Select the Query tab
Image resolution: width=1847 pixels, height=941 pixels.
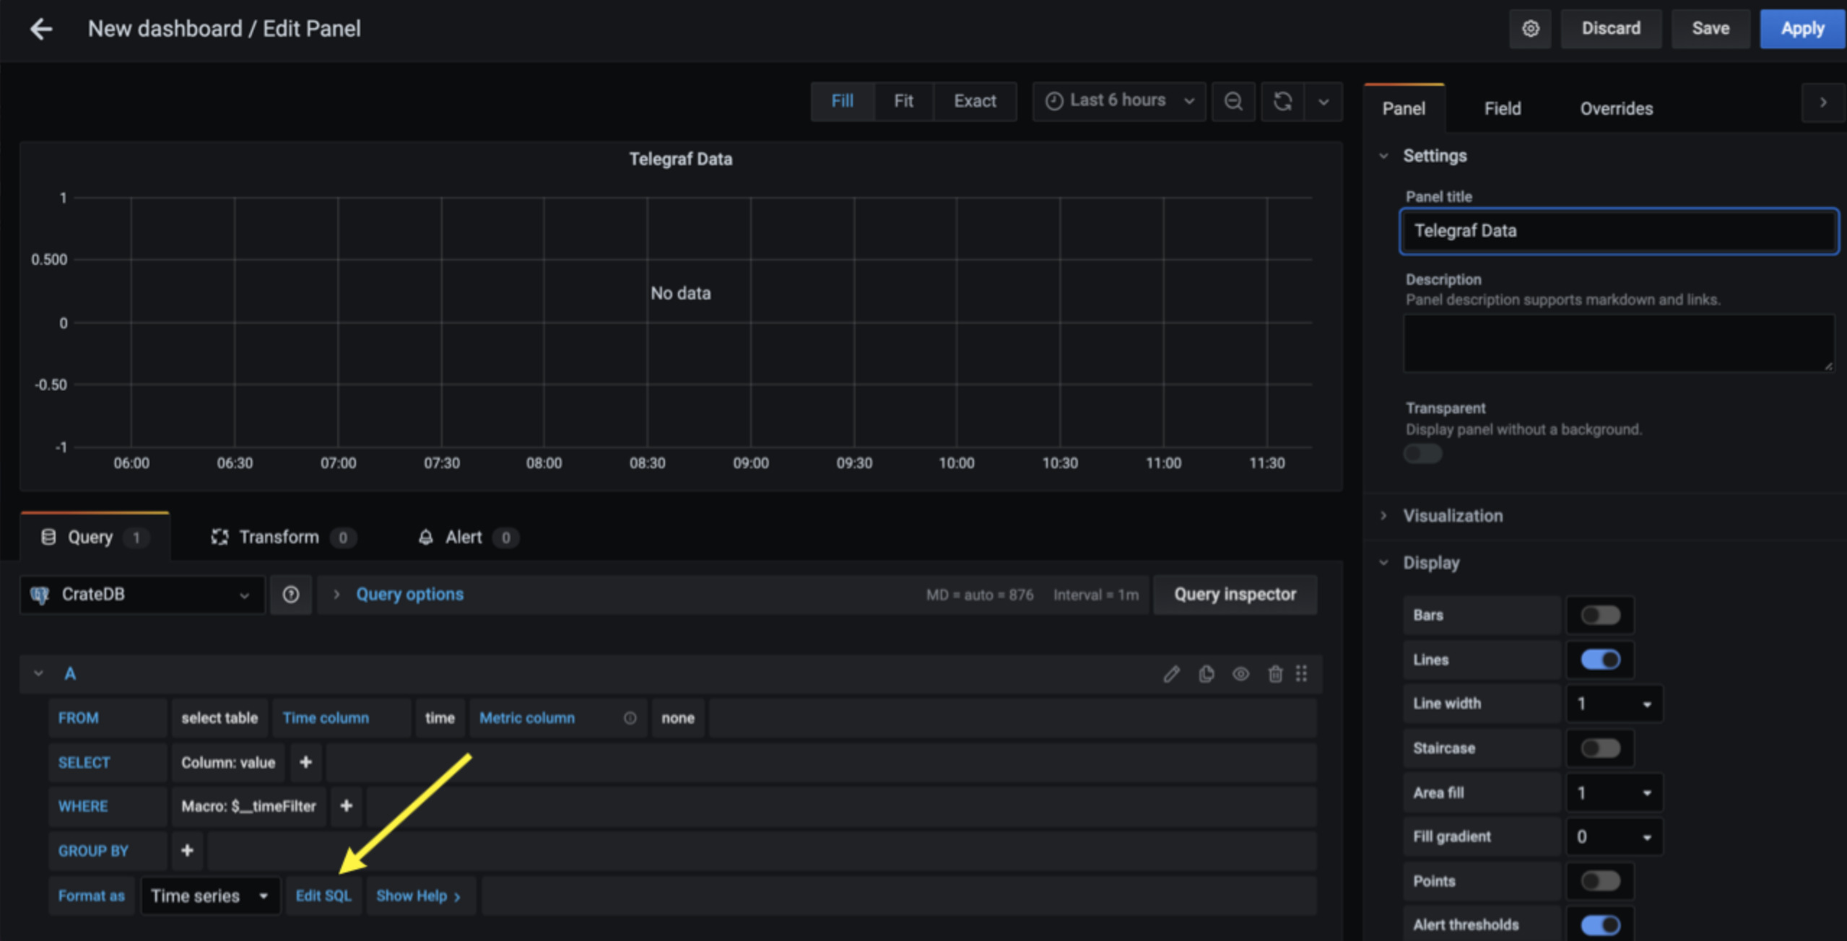click(x=95, y=538)
